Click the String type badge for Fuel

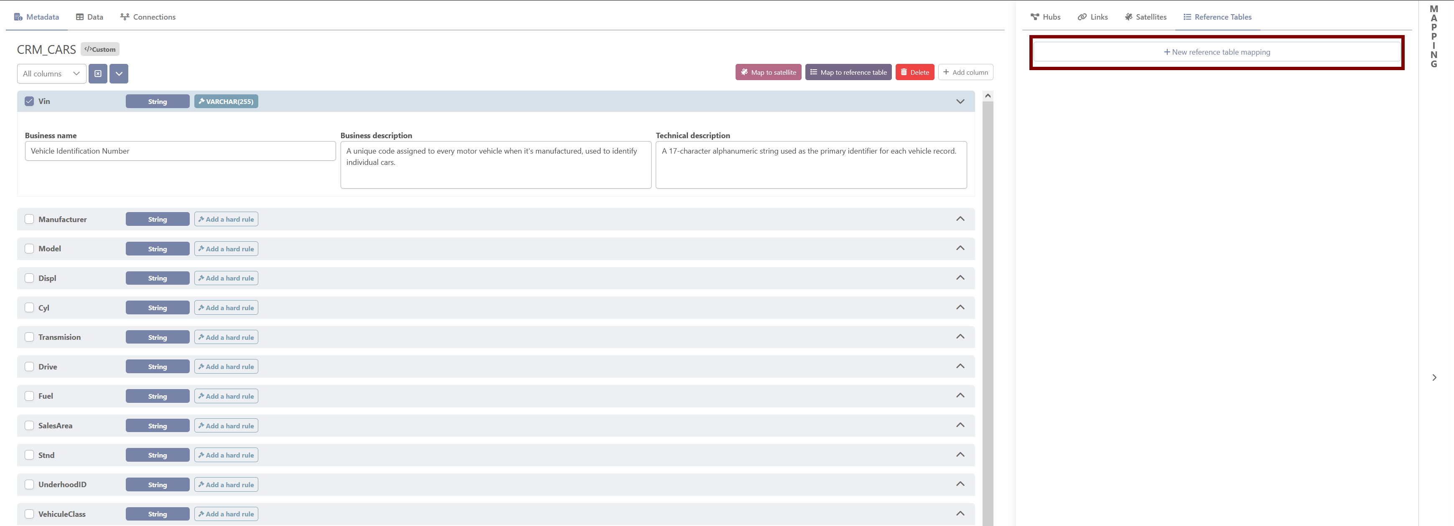click(158, 396)
